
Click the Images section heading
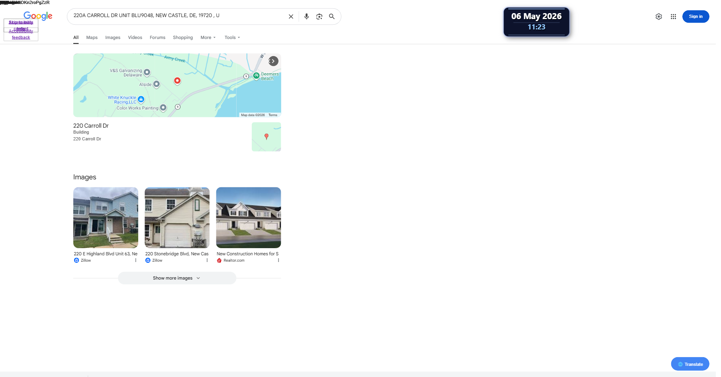click(85, 177)
